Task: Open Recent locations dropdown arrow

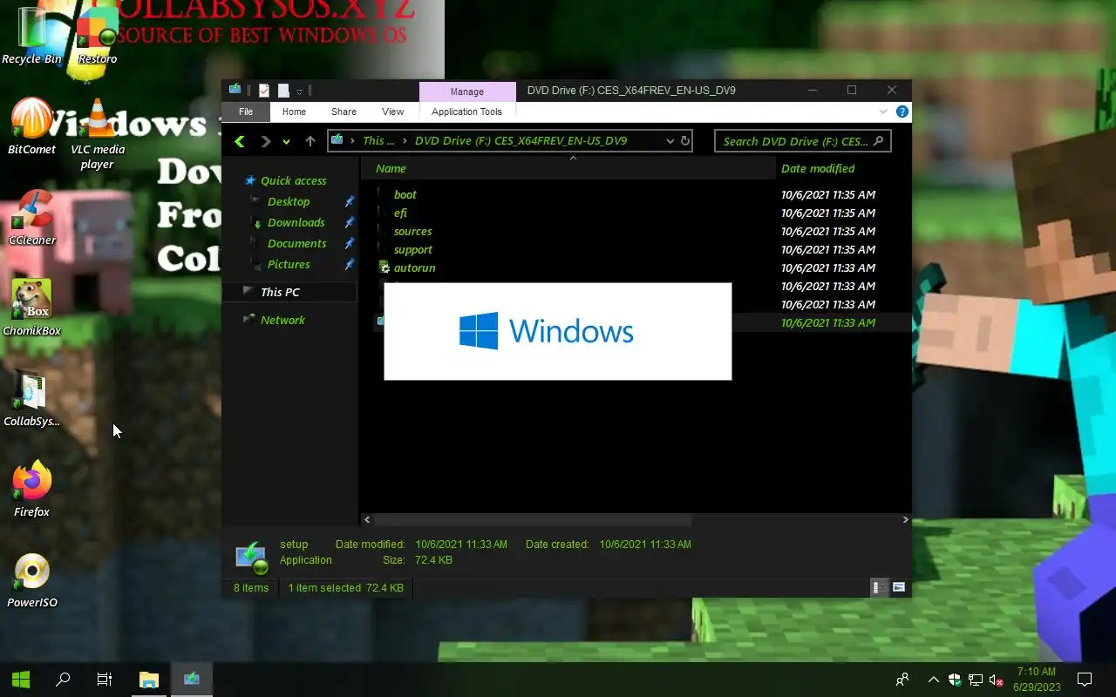Action: pos(286,141)
